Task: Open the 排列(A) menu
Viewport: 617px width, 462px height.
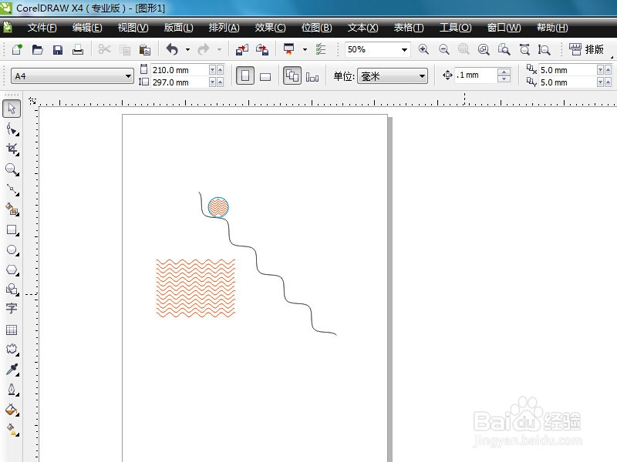Action: (x=224, y=28)
